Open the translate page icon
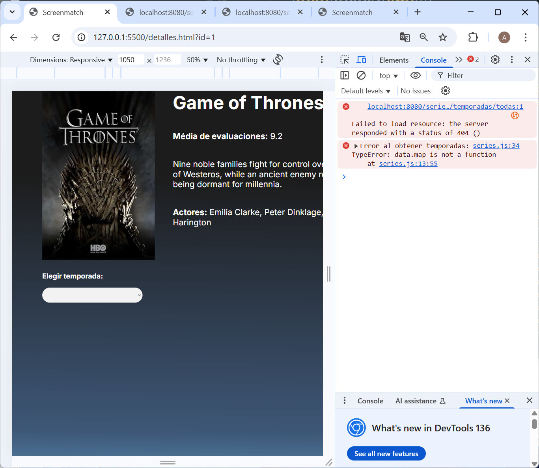Viewport: 539px width, 468px height. (x=405, y=37)
